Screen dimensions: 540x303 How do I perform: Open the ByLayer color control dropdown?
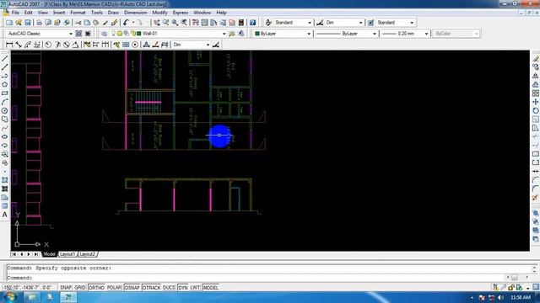pyautogui.click(x=283, y=34)
